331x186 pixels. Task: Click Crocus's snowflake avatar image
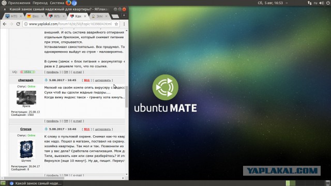click(x=26, y=149)
